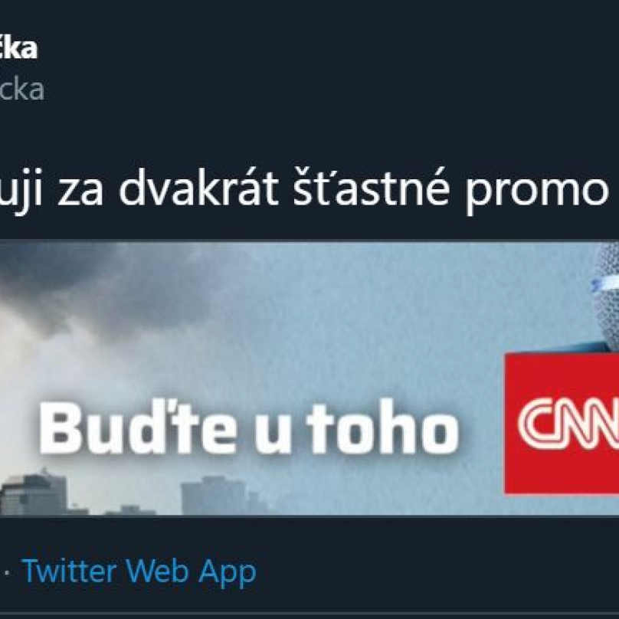Click the tweet text 'za dvakrát šťastné promo'
This screenshot has width=619, height=619.
point(332,190)
